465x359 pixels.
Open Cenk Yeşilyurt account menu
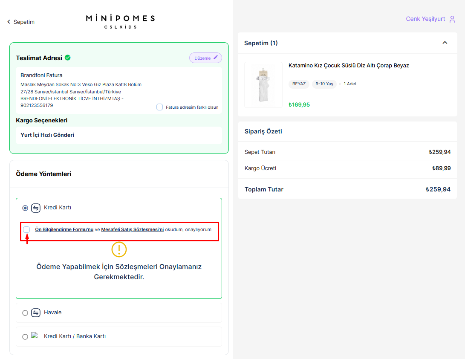[425, 19]
